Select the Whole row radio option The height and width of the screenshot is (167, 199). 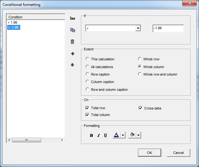point(140,59)
